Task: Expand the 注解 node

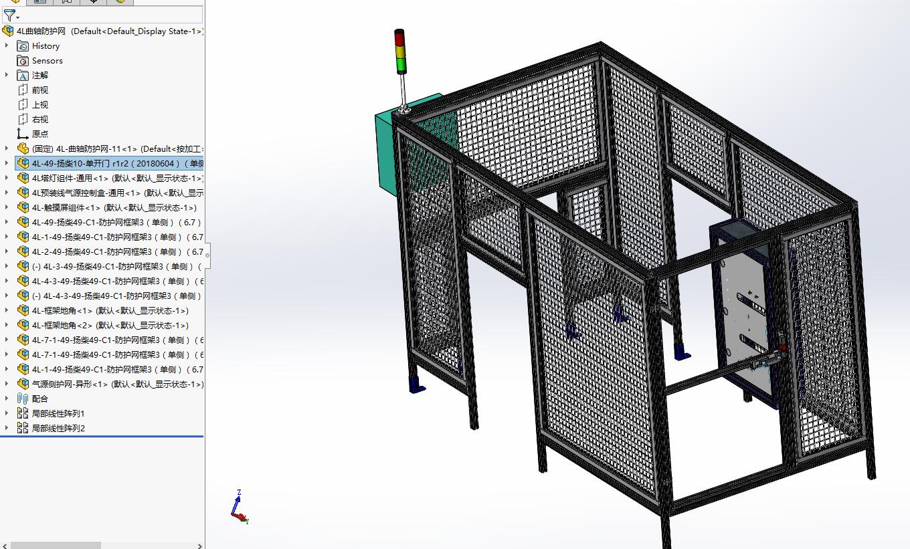Action: tap(7, 76)
